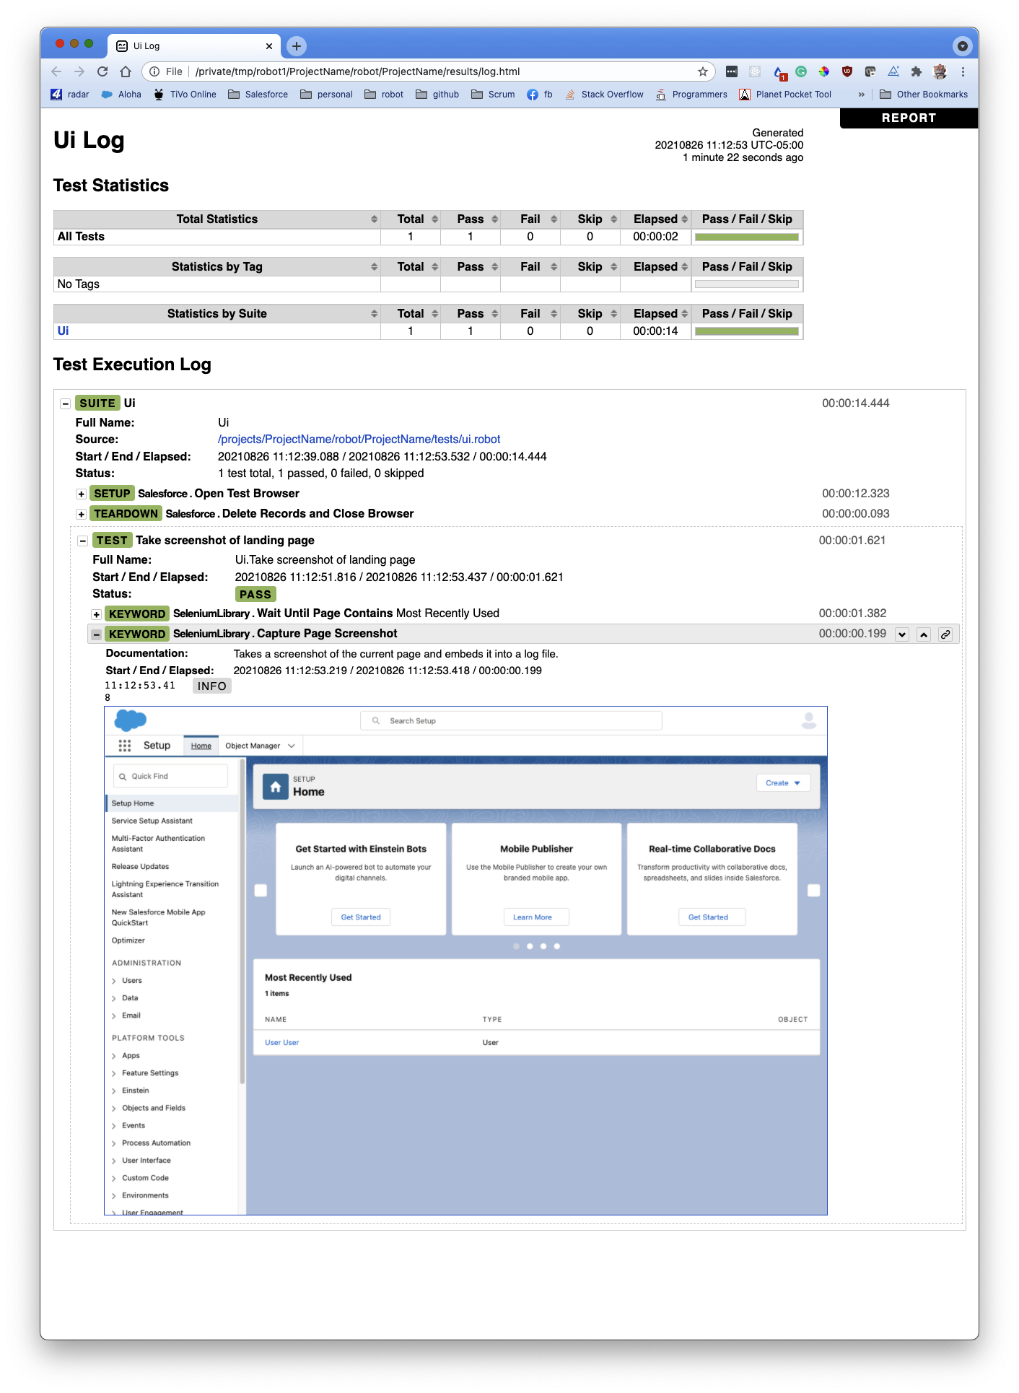Open a new browser tab

[296, 46]
